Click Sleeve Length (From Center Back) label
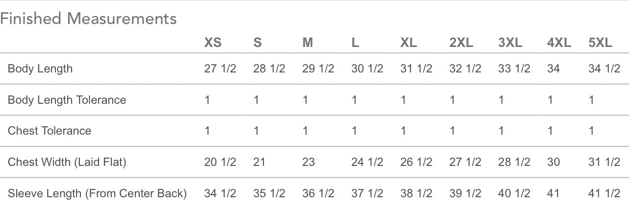 tap(97, 193)
